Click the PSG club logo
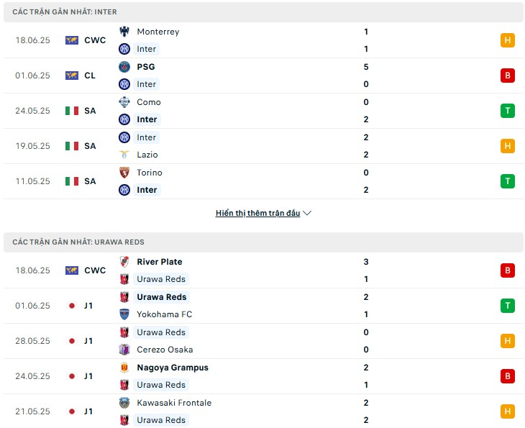Image resolution: width=525 pixels, height=428 pixels. 124,67
